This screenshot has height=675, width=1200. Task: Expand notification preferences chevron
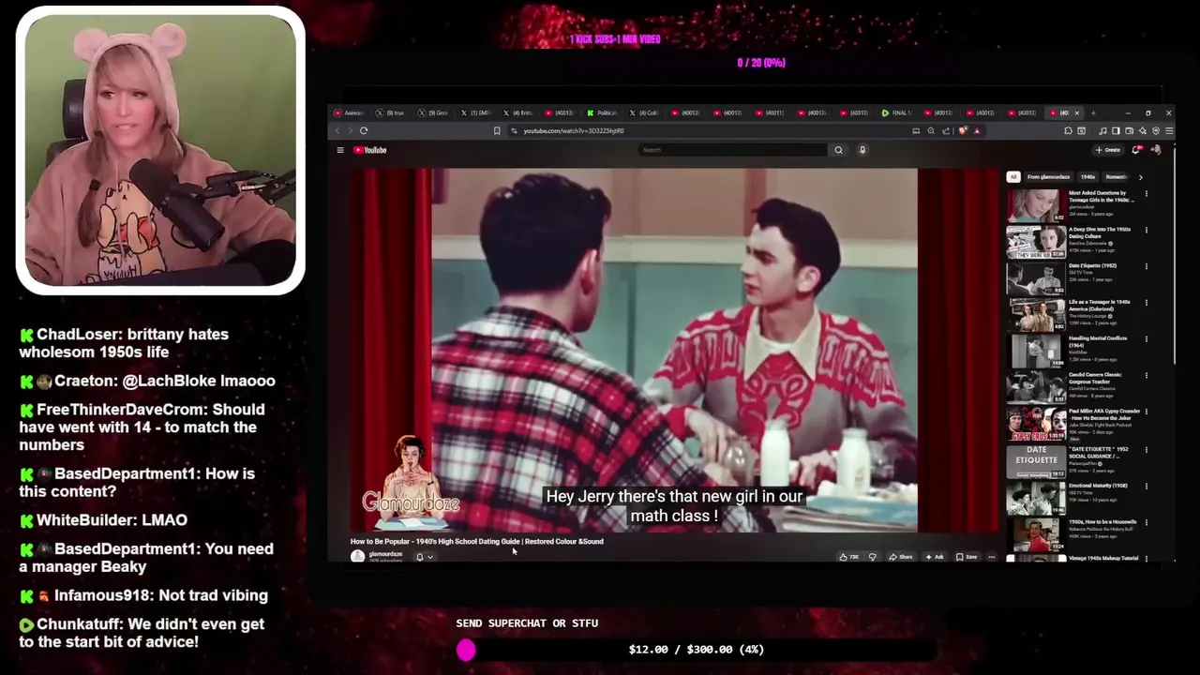point(430,557)
